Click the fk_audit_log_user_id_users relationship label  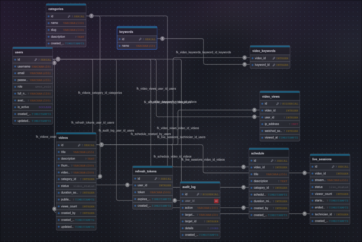point(116,131)
